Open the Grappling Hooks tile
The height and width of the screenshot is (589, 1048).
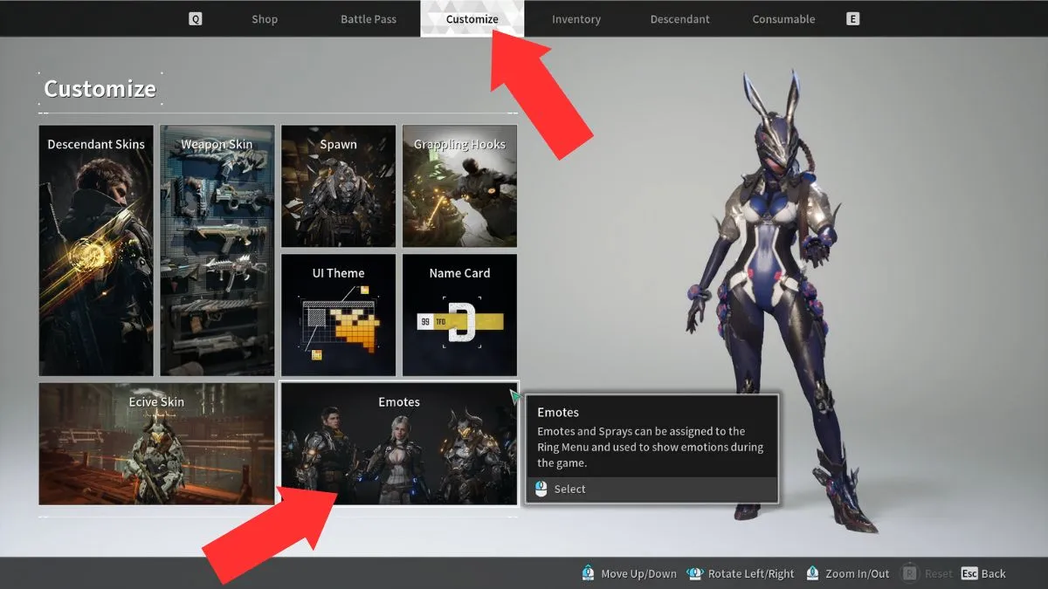pyautogui.click(x=459, y=186)
